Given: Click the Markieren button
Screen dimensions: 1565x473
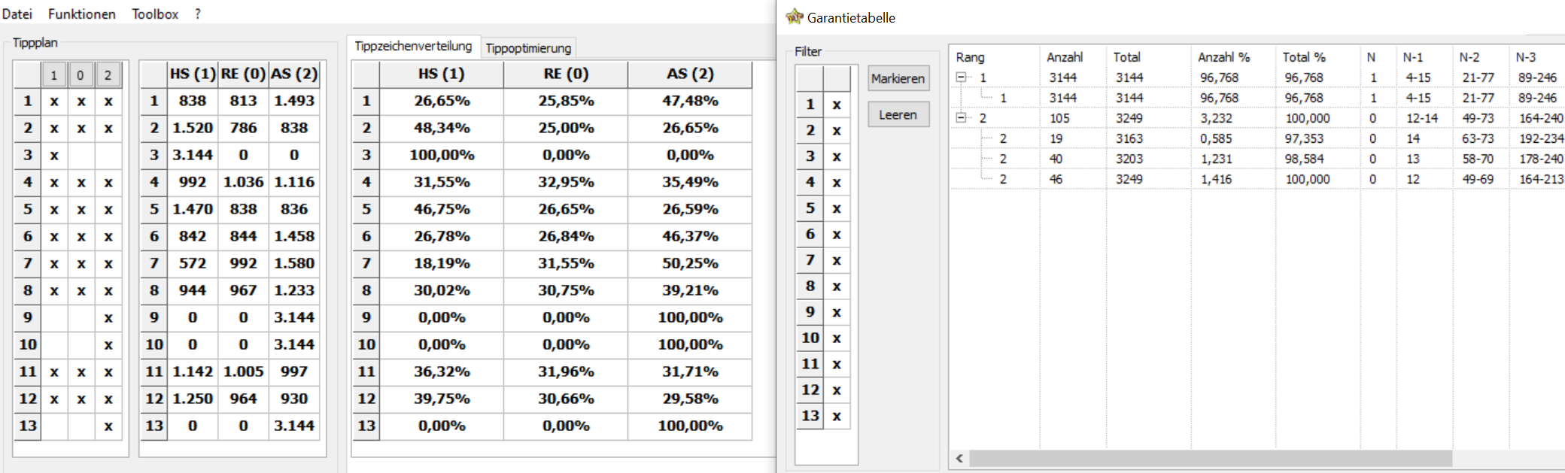Looking at the screenshot, I should [x=898, y=78].
